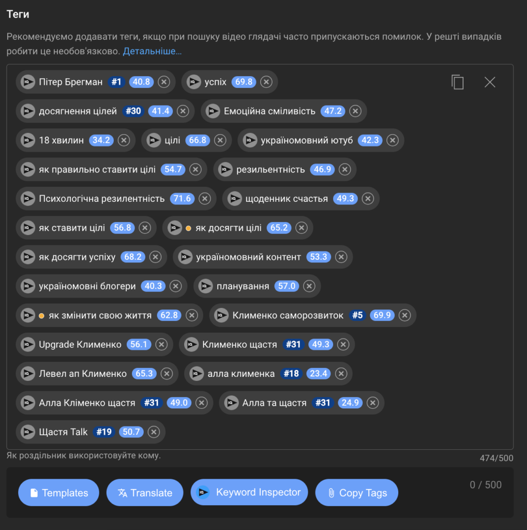The height and width of the screenshot is (530, 527).
Task: Remove the 'алла клименка' tag
Action: [340, 374]
